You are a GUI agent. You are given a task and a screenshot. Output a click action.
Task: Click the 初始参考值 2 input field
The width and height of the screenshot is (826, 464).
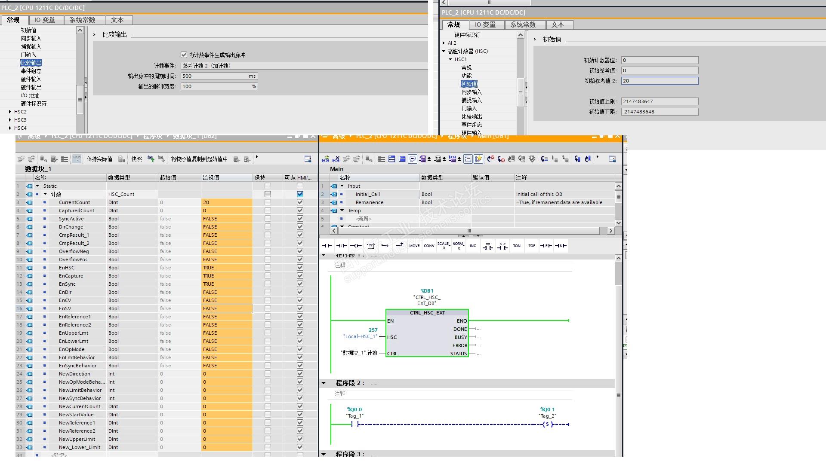coord(659,81)
